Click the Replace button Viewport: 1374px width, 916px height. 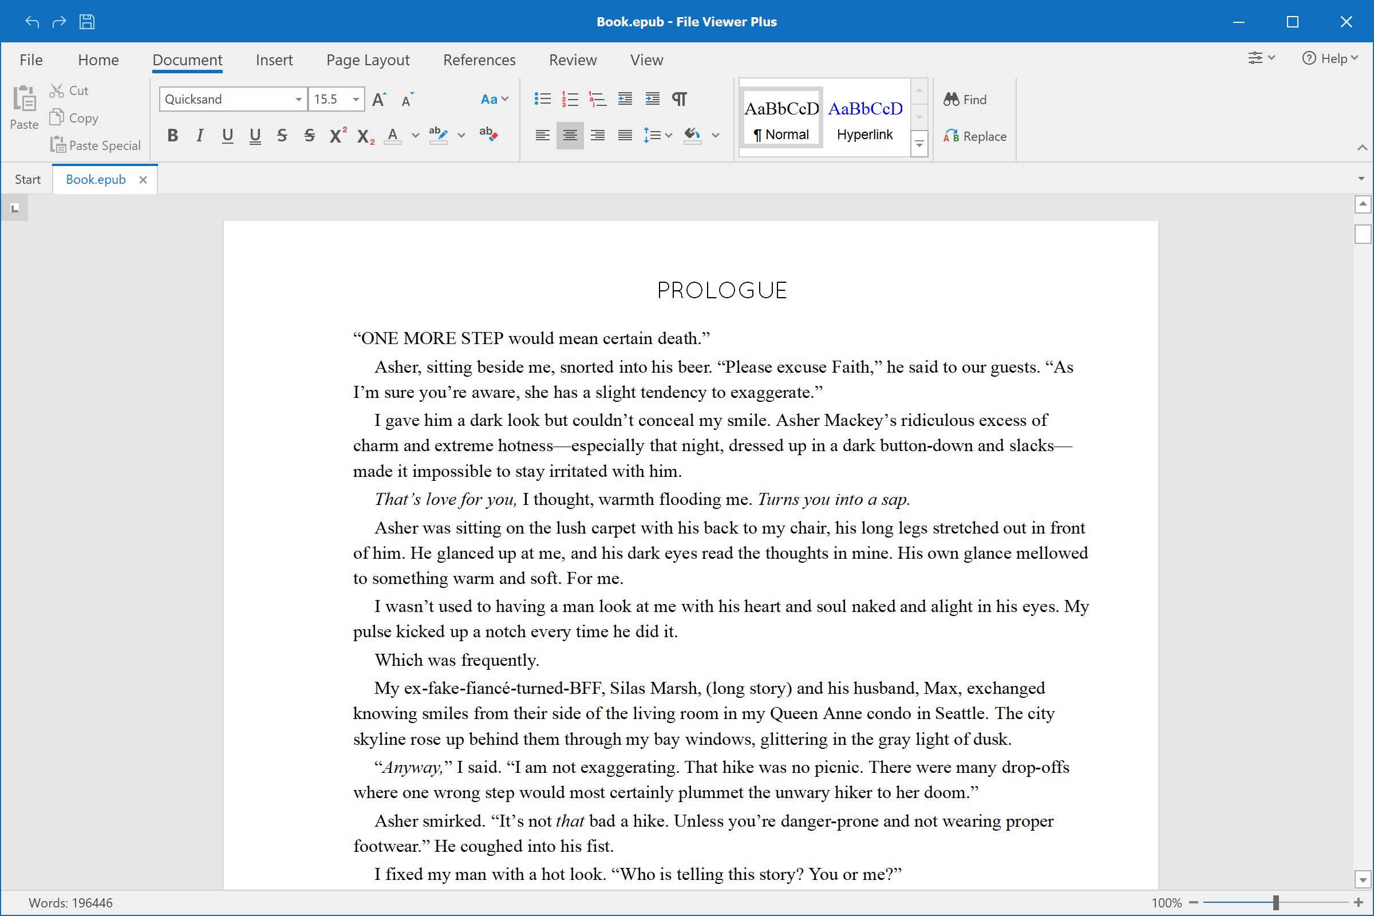coord(975,136)
